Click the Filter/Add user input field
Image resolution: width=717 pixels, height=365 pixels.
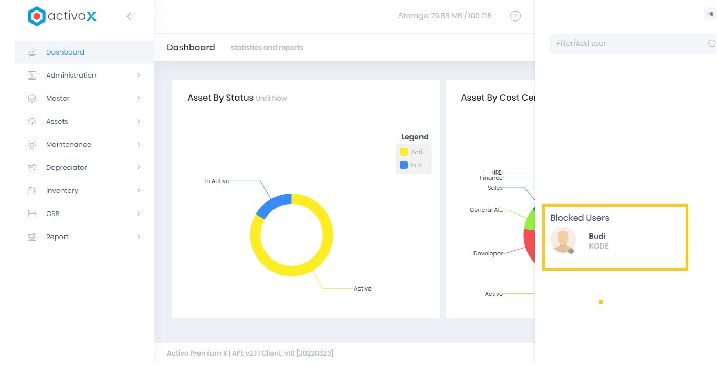pyautogui.click(x=630, y=44)
